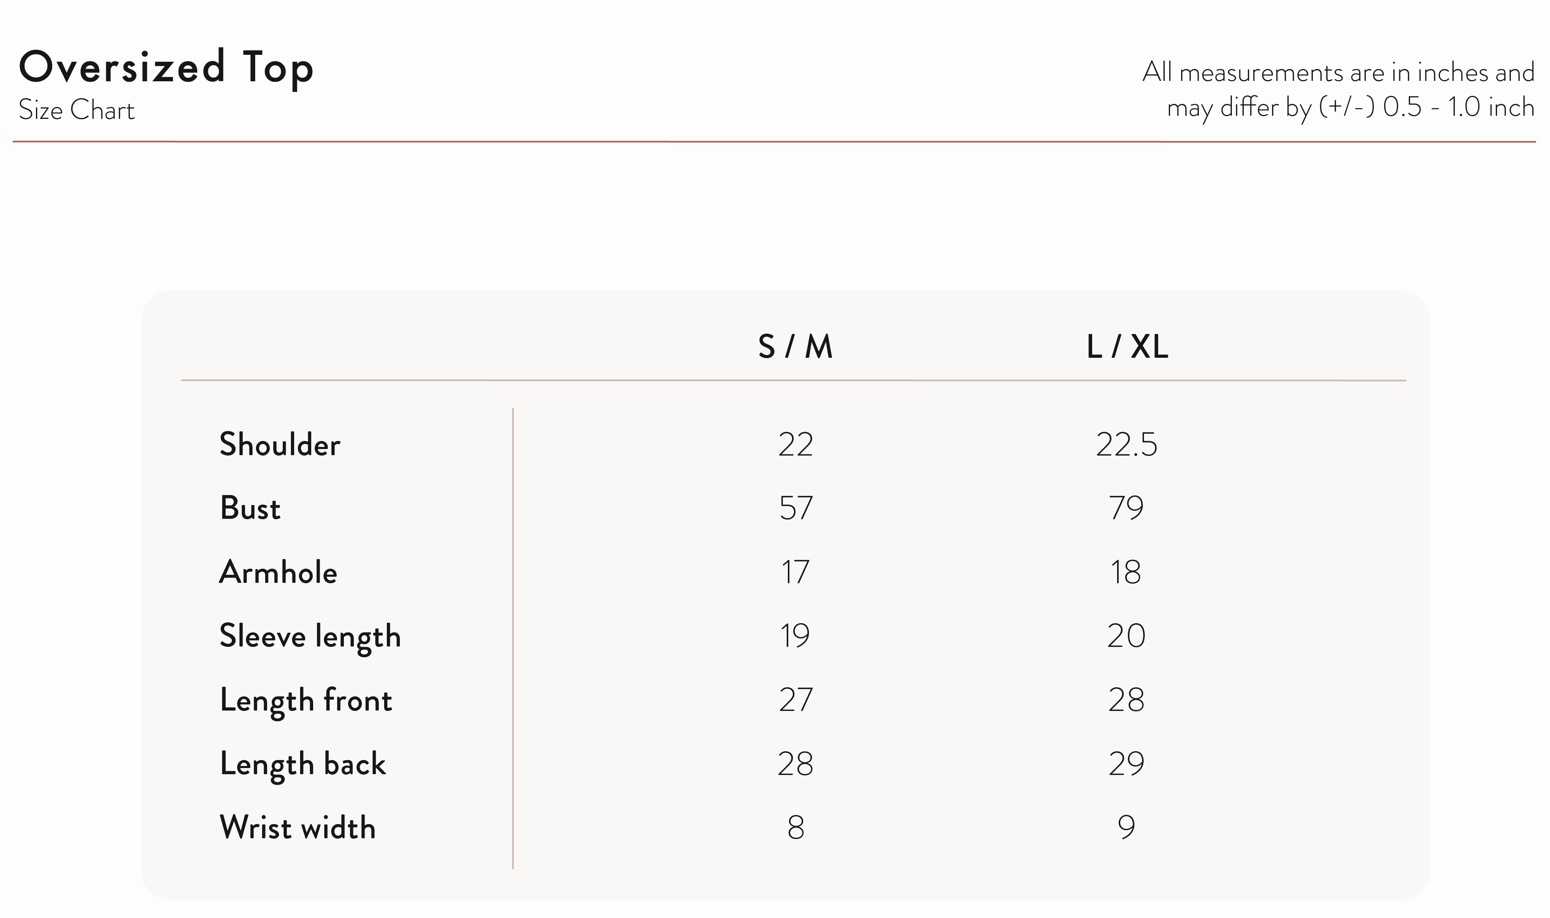The width and height of the screenshot is (1550, 918).
Task: Click the Length back row label
Action: pos(303,765)
